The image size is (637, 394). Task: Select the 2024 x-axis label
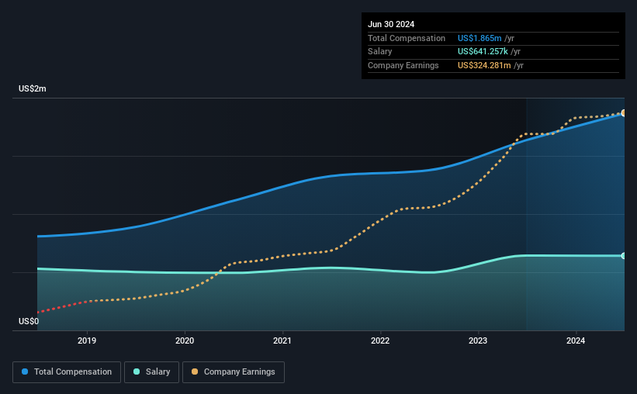pyautogui.click(x=576, y=340)
